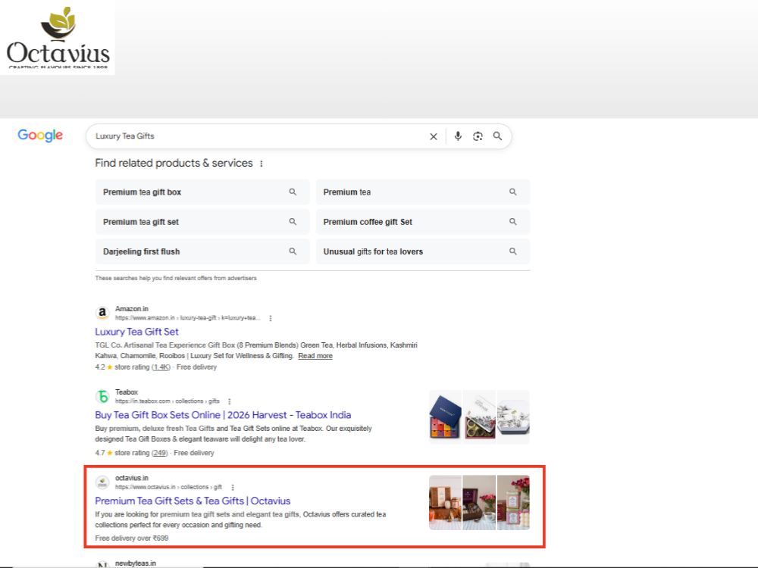Click the Octavius logo at the top

(x=58, y=38)
